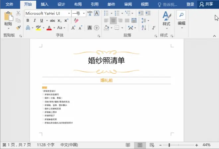Align text right
This screenshot has height=149, width=219.
120,21
